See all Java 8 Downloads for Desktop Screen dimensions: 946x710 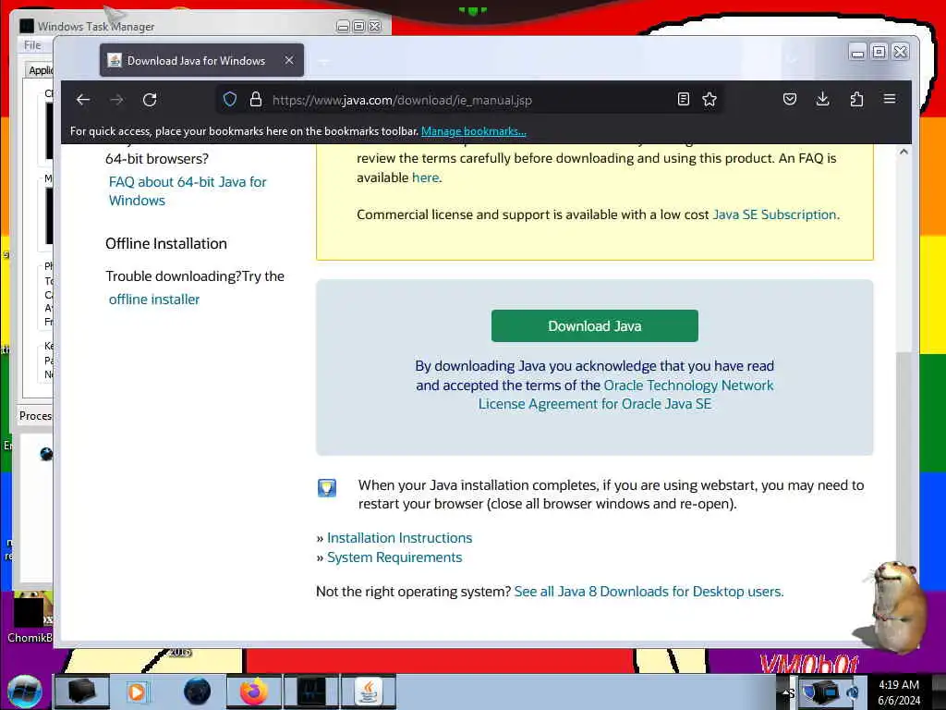point(649,592)
